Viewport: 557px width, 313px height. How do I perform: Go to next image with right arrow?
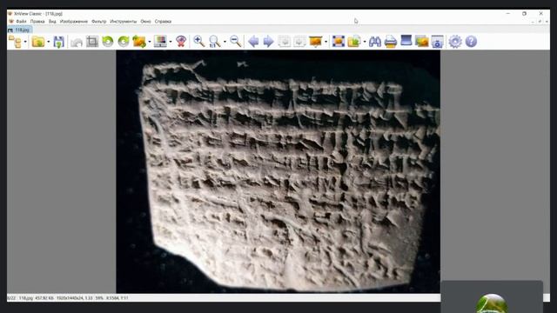click(x=269, y=42)
